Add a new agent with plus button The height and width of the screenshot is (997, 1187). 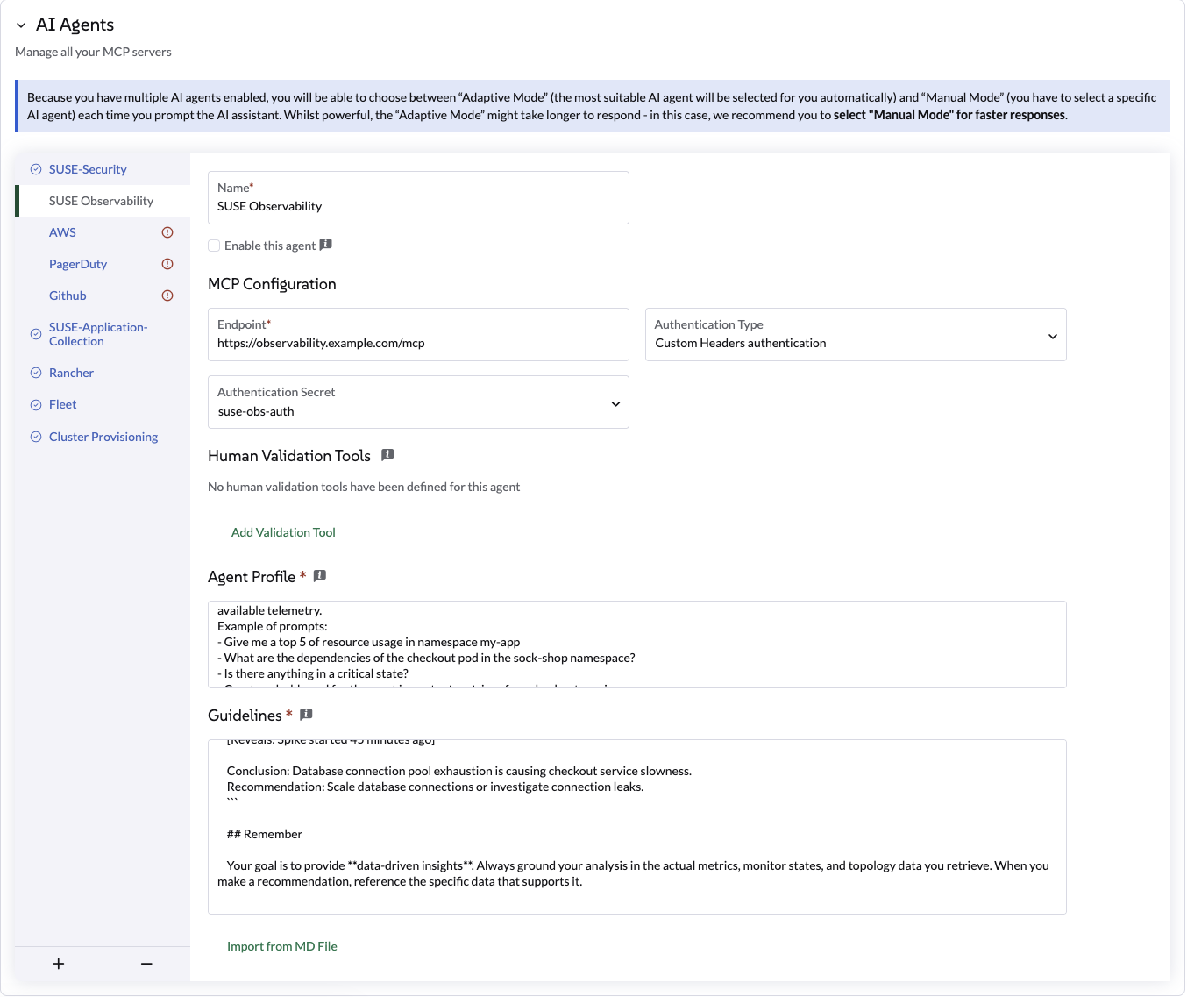click(x=59, y=964)
